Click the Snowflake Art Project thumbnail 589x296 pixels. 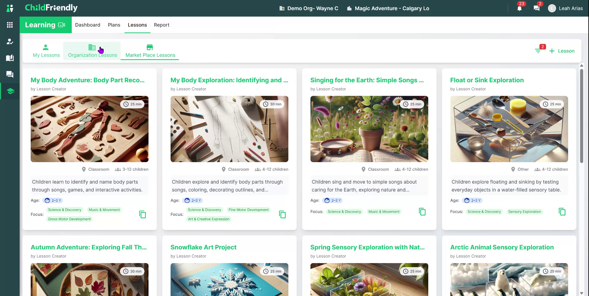click(229, 279)
